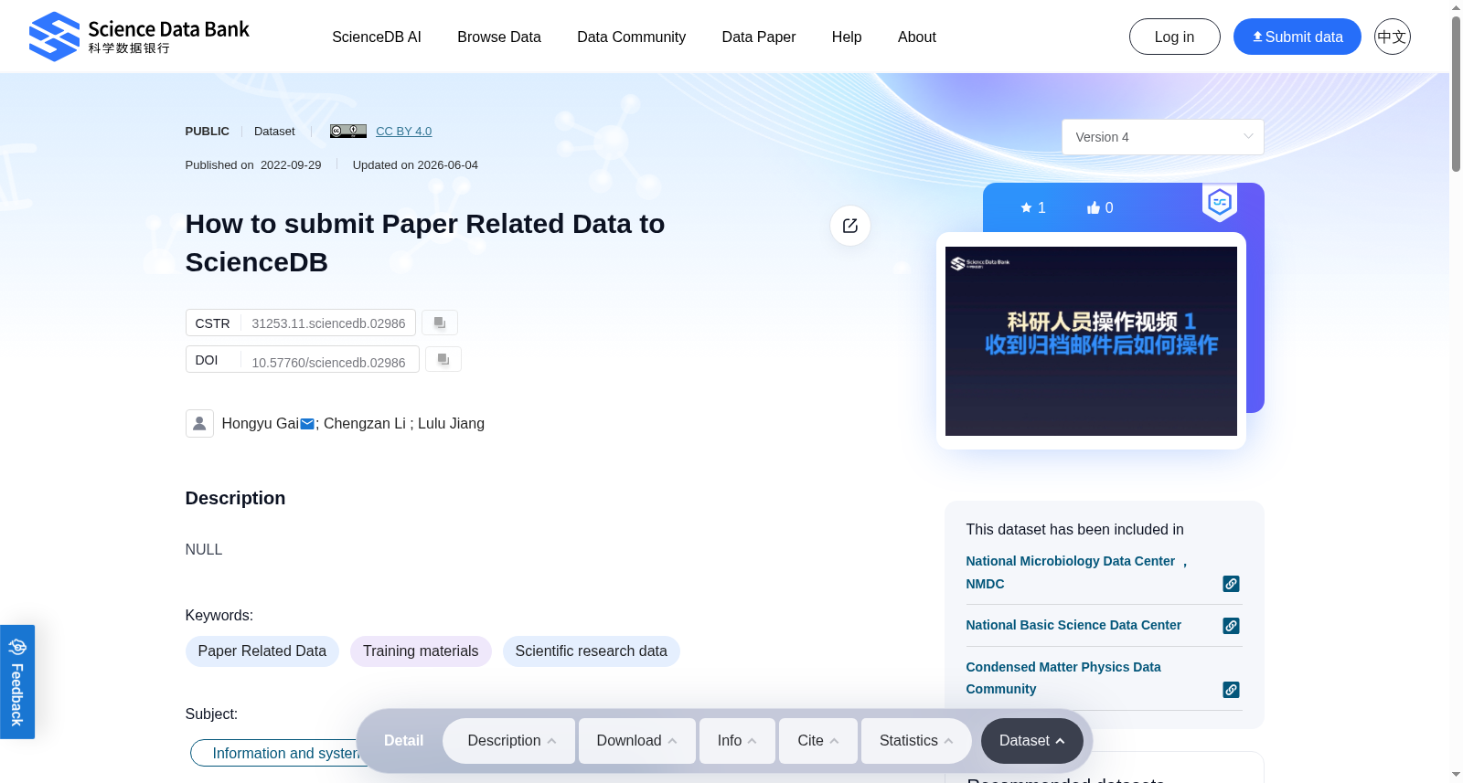The height and width of the screenshot is (783, 1463).
Task: Click author name Lulu Jiang
Action: pyautogui.click(x=451, y=424)
